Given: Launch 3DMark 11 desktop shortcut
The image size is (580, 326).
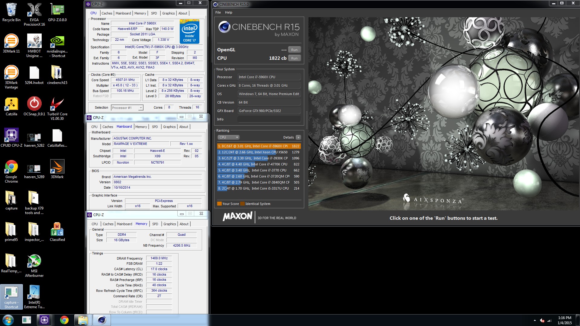Looking at the screenshot, I should pyautogui.click(x=11, y=44).
